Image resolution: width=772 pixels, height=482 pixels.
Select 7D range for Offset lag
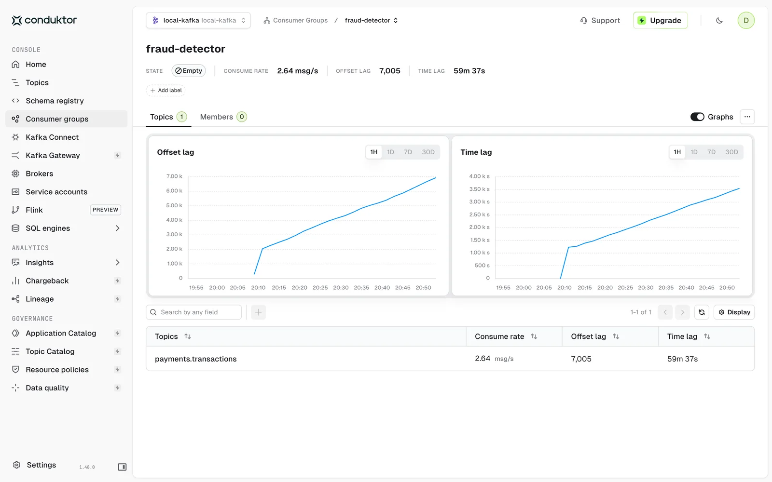coord(408,152)
